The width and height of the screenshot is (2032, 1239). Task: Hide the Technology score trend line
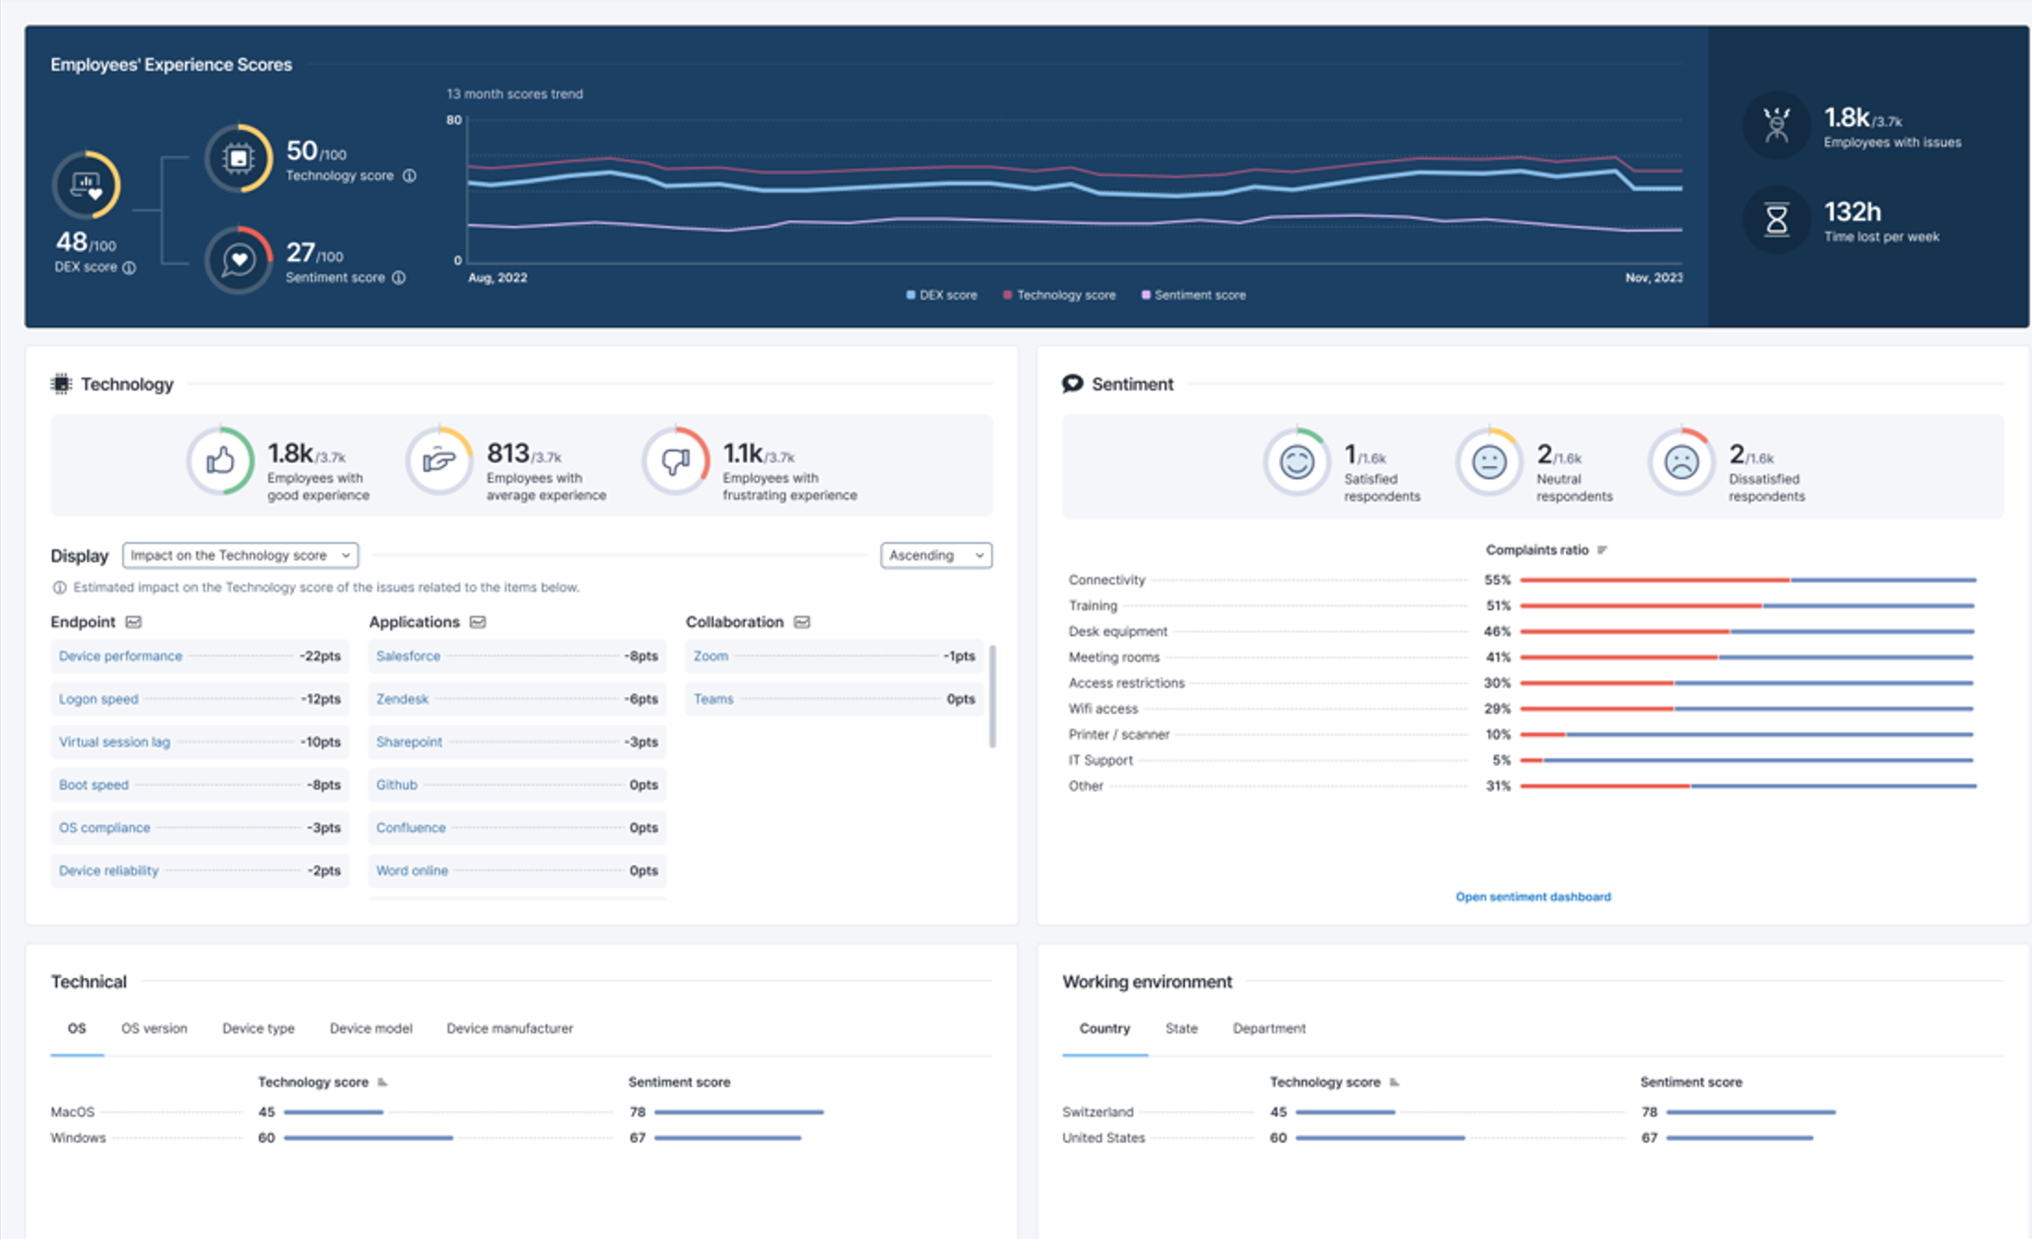[1059, 295]
